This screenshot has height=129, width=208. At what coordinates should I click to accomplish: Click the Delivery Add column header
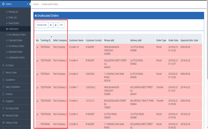tap(136, 40)
